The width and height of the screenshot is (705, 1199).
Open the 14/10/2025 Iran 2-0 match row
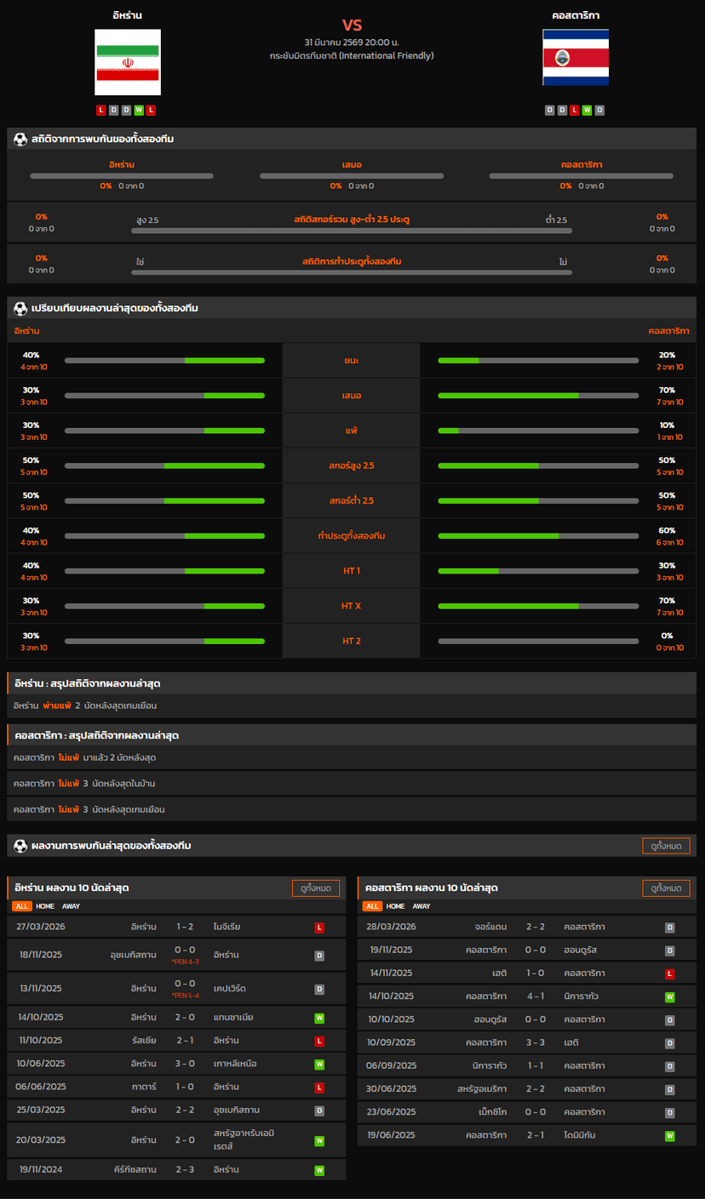point(176,1018)
